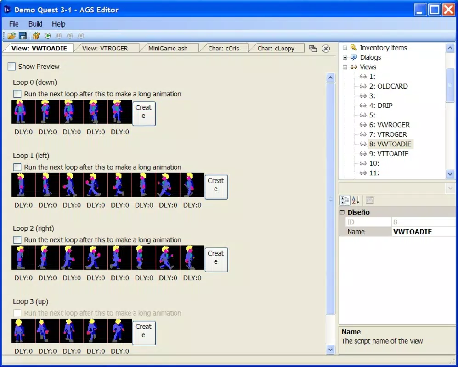
Task: Click the view editor scroll down arrow
Action: tap(330, 349)
